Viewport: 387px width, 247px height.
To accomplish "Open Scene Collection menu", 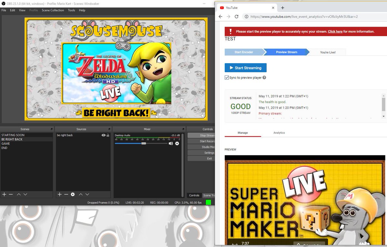I will point(53,10).
